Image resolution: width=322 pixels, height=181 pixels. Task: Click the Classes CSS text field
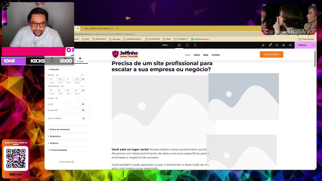pos(73,110)
